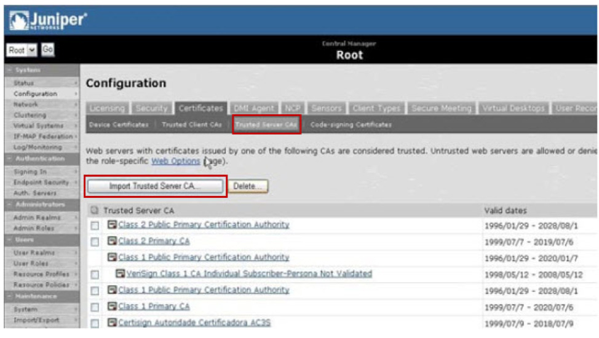
Task: Open the Sensors tab
Action: (326, 108)
